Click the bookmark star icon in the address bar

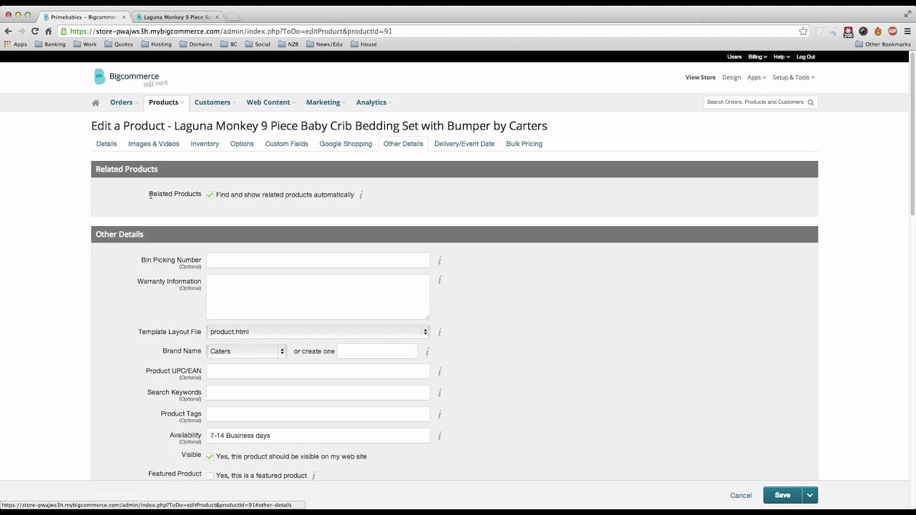(x=803, y=31)
